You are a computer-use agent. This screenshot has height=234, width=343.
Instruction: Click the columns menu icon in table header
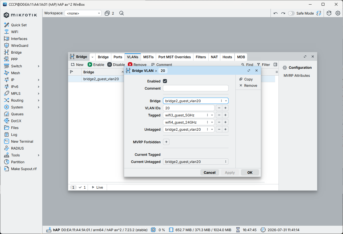277,72
